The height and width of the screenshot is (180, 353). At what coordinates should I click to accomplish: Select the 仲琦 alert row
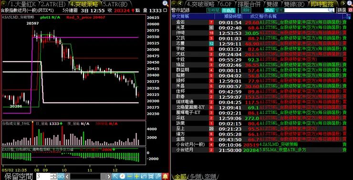[x=259, y=33]
